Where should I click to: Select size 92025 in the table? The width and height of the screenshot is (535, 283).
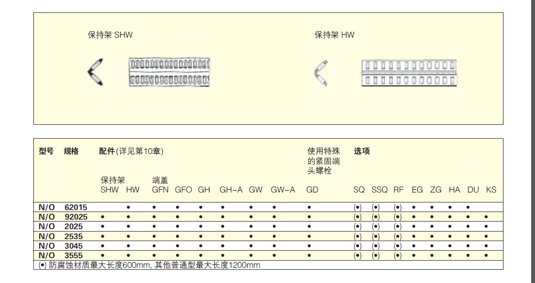point(76,217)
